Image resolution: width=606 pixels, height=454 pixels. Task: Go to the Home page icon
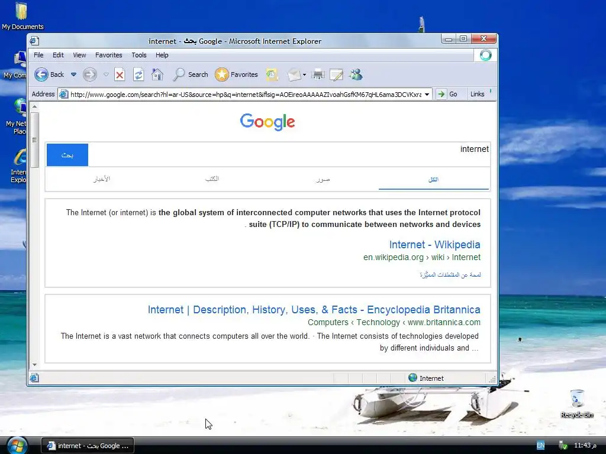(157, 74)
